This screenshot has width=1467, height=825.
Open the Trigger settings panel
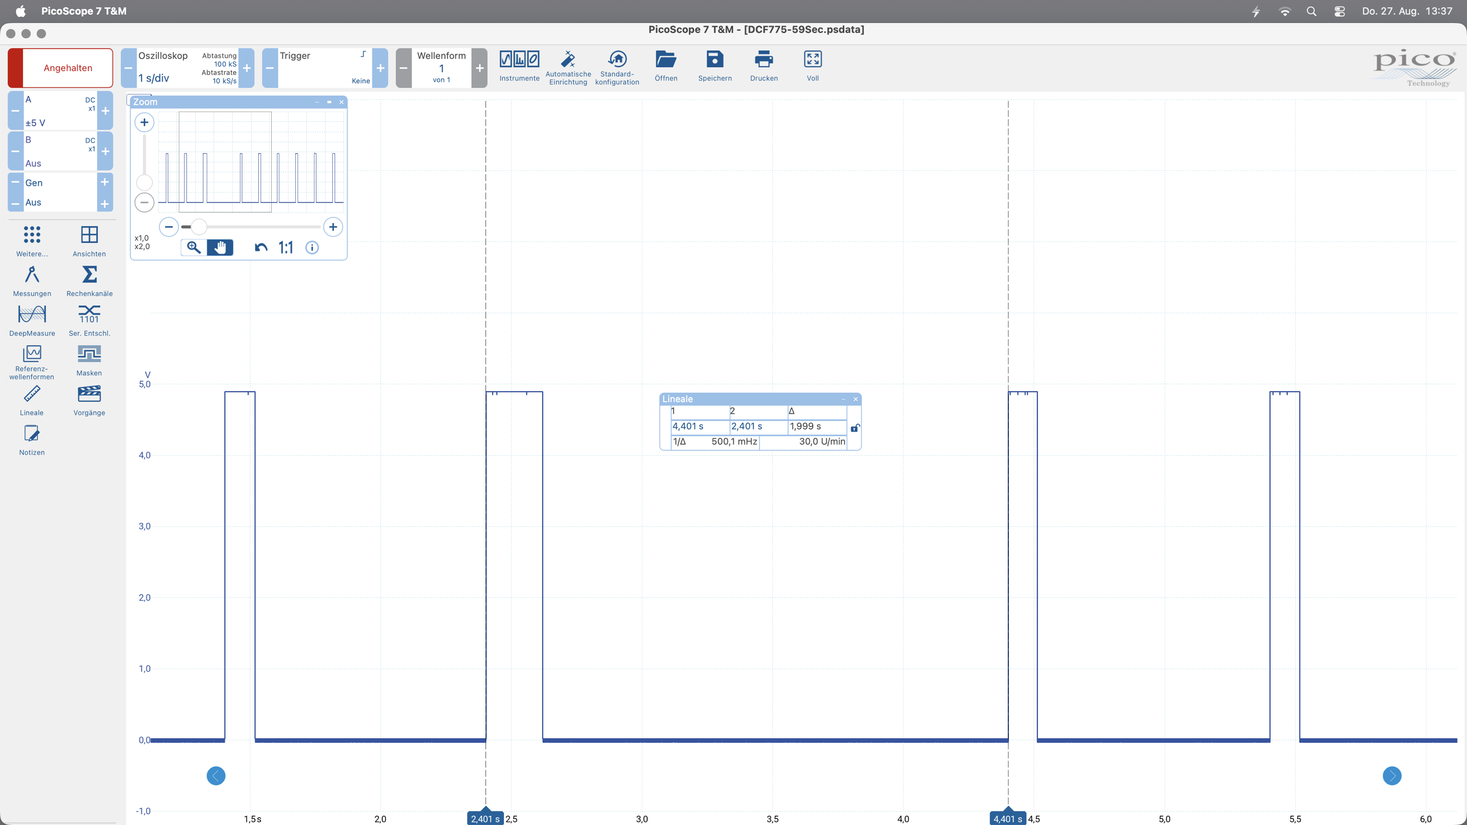(x=324, y=68)
